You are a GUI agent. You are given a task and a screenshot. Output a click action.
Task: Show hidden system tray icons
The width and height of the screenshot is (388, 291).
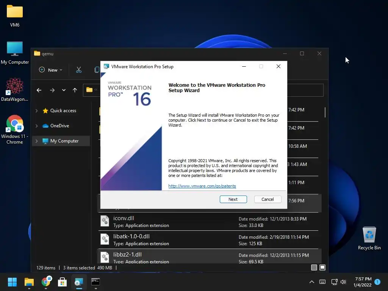pos(312,282)
